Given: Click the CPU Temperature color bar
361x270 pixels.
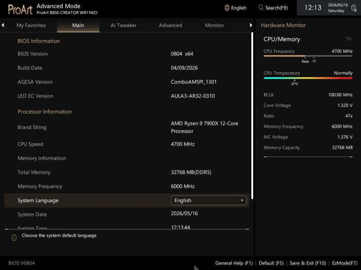Looking at the screenshot, I should click(308, 78).
